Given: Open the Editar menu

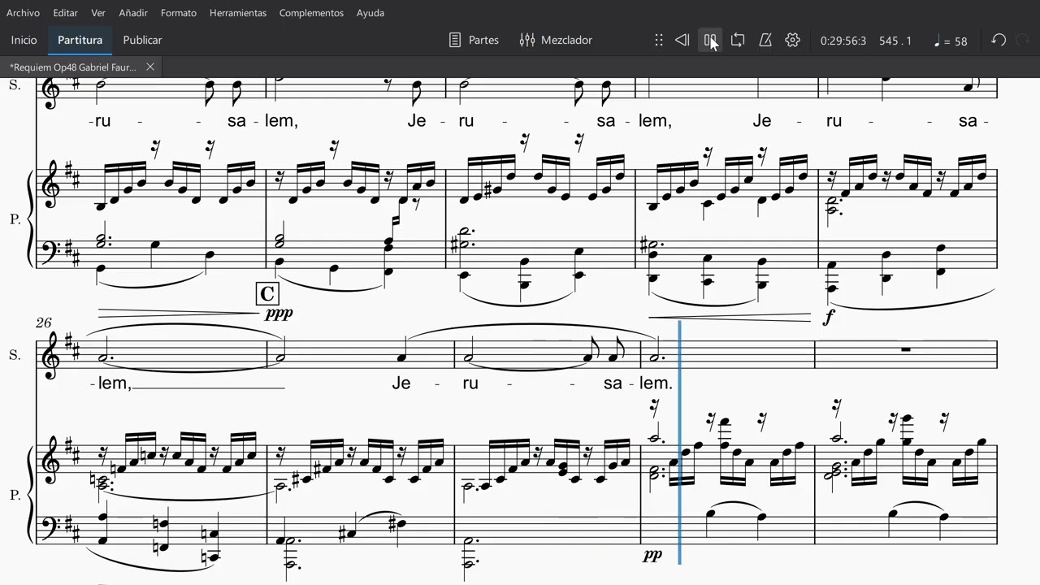Looking at the screenshot, I should [x=66, y=13].
